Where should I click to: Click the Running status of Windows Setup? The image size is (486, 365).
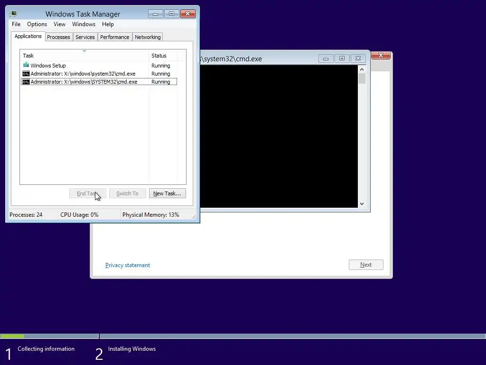coord(160,66)
